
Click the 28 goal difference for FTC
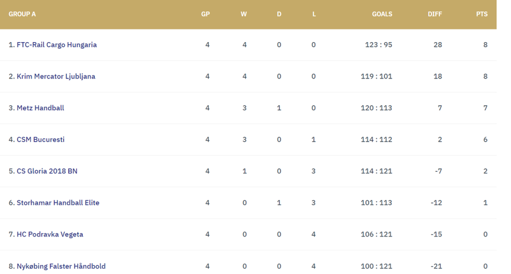(x=438, y=45)
